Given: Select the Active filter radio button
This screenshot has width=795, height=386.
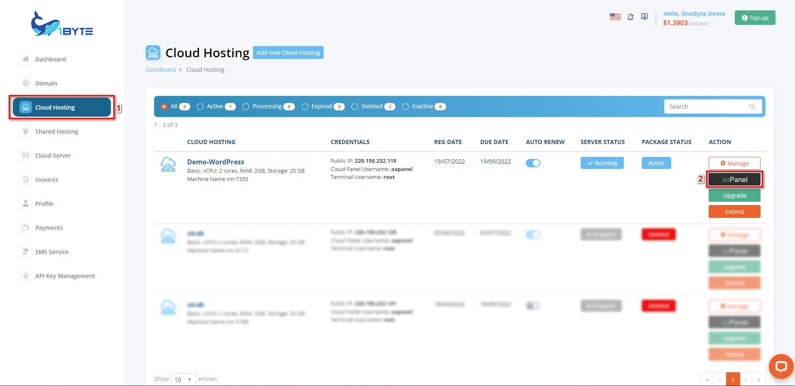Looking at the screenshot, I should tap(200, 106).
